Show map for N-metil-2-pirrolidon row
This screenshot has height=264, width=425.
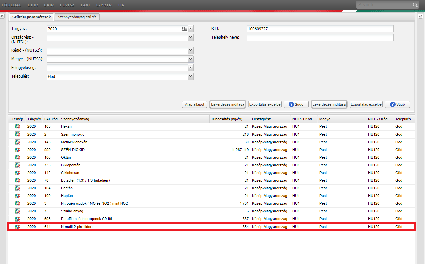pos(18,227)
